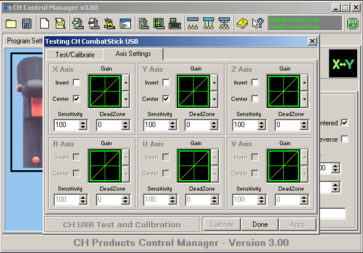Open the script editor window icon
The image size is (363, 253).
coord(125,24)
